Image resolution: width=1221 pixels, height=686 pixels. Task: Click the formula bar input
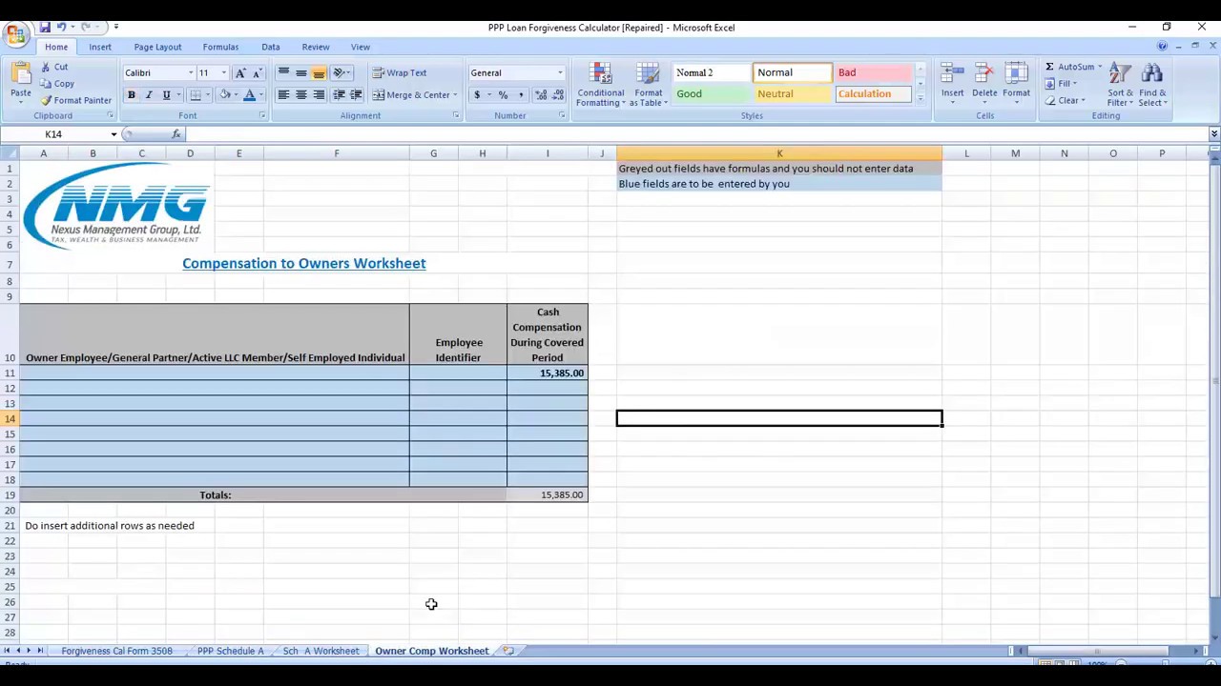[x=696, y=134]
